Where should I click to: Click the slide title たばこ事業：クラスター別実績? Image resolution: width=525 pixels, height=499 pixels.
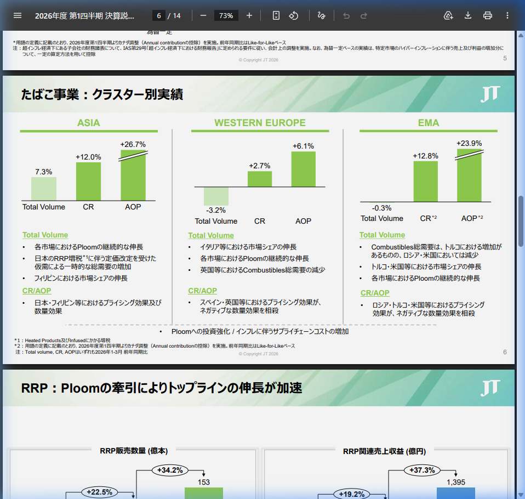[102, 94]
